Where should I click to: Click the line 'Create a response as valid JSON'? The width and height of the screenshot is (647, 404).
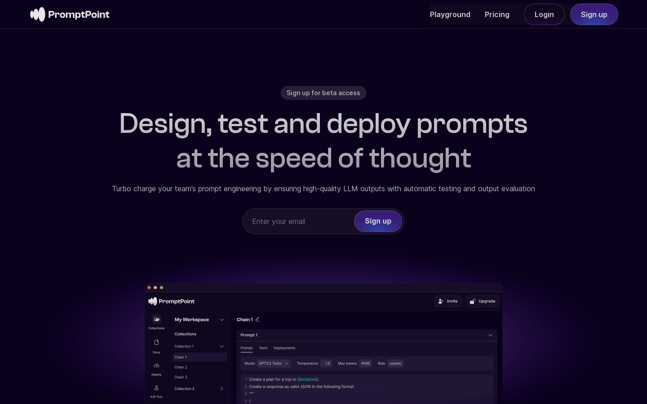301,386
